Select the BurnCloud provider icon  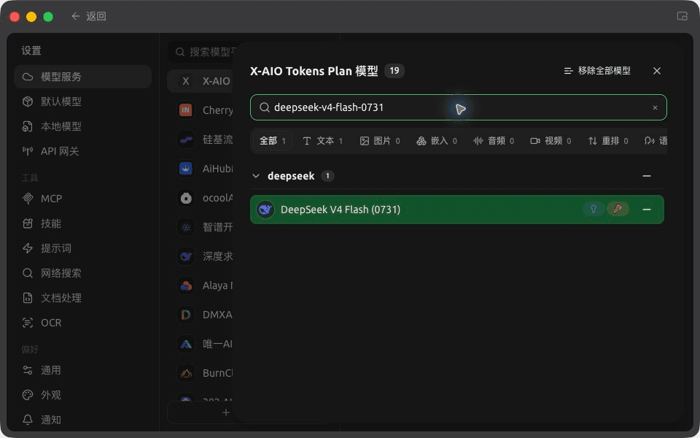[186, 373]
